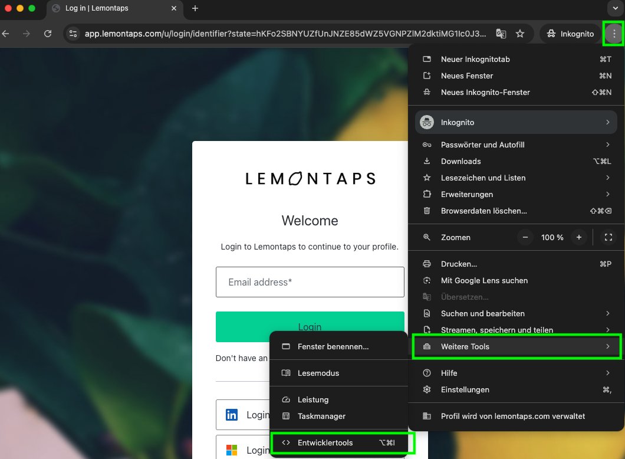Viewport: 625px width, 459px height.
Task: Expand Suchen und bearbeiten submenu
Action: pyautogui.click(x=516, y=314)
